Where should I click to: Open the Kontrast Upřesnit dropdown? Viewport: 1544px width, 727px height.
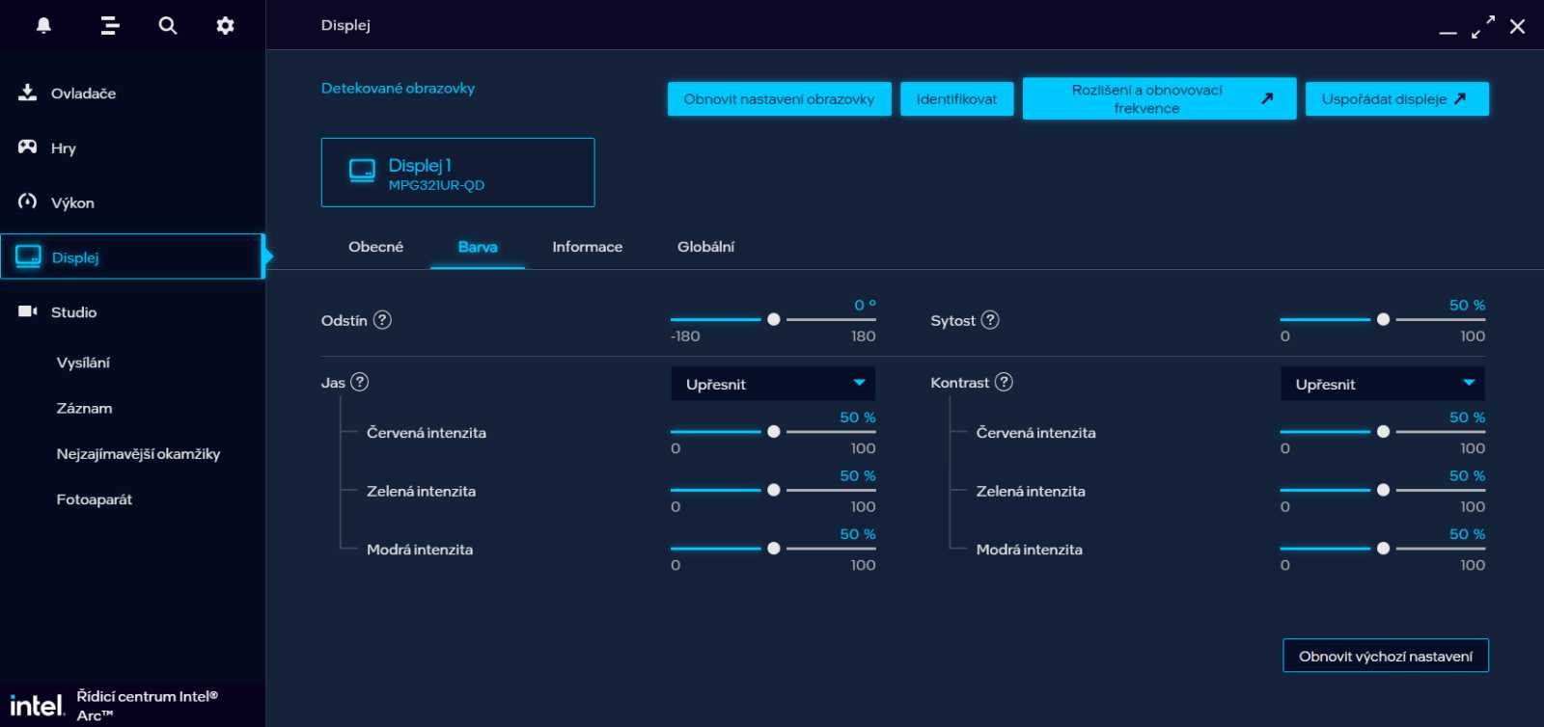1382,384
